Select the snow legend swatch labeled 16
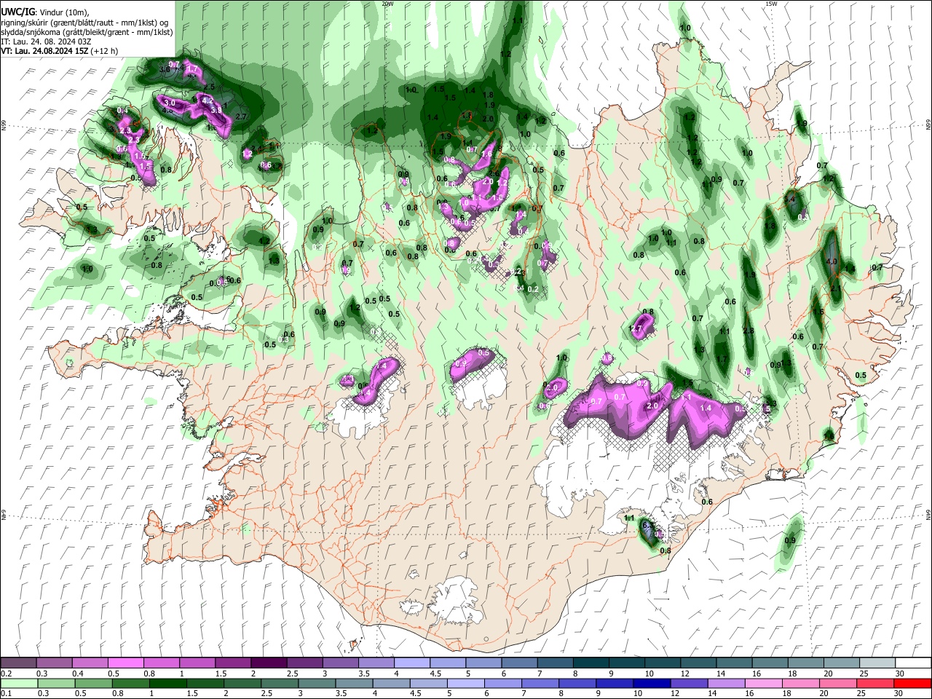Screen dimensions: 932x699 coord(769,663)
